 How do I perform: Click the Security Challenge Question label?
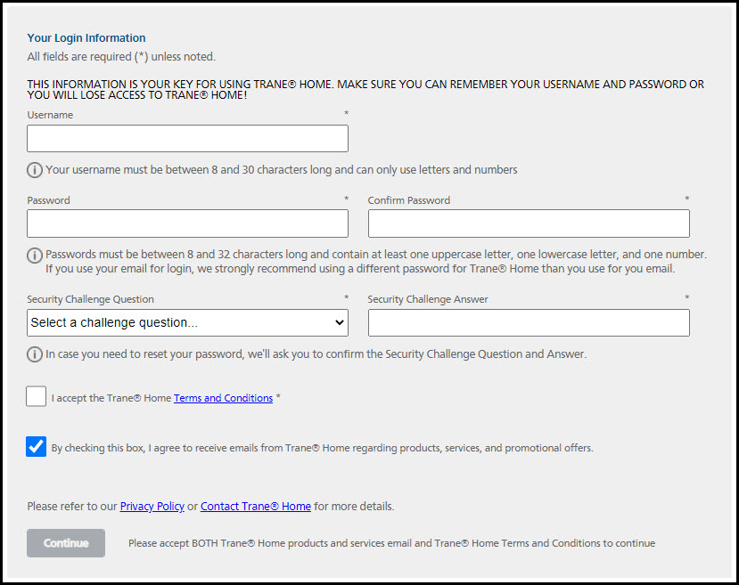pyautogui.click(x=90, y=299)
